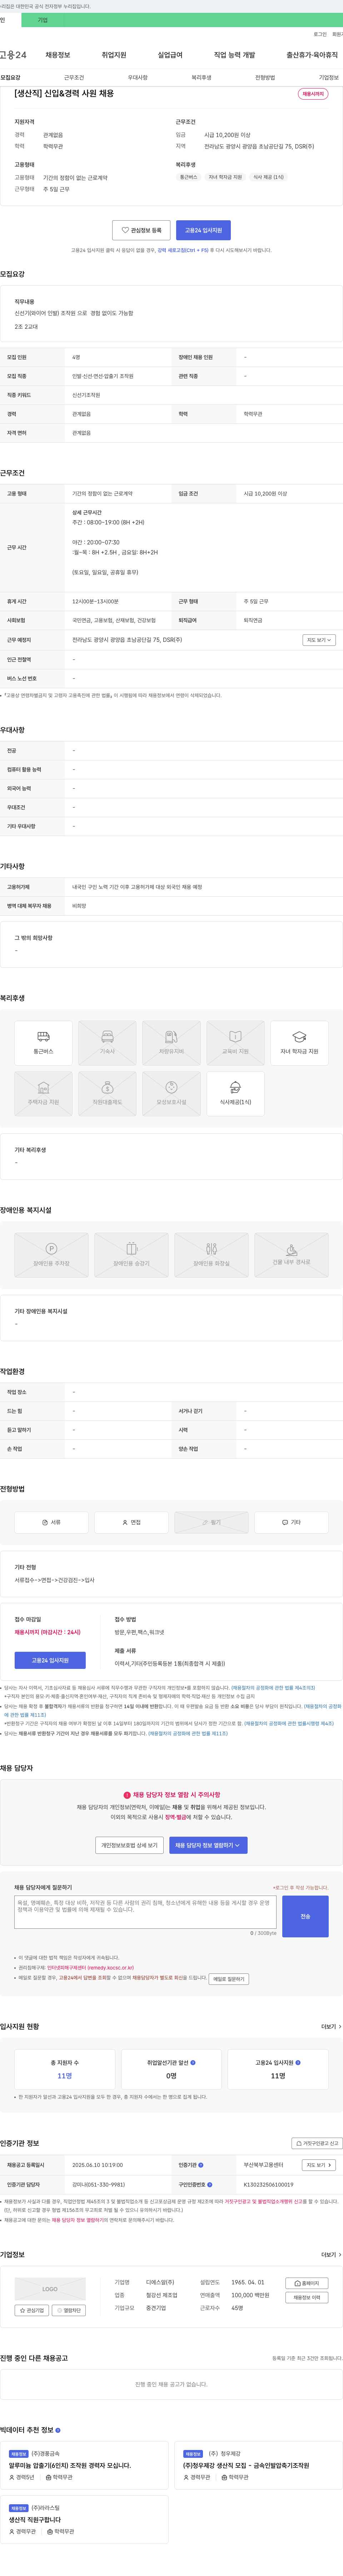
Task: Jump to the 전형방법 section tab
Action: tap(265, 78)
